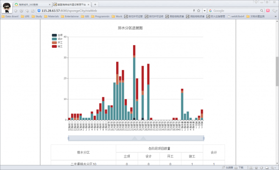Click the 二支渠排水分区10 table row

point(138,163)
